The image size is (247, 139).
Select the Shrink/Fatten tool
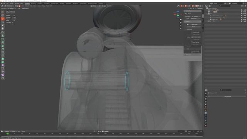[3, 72]
